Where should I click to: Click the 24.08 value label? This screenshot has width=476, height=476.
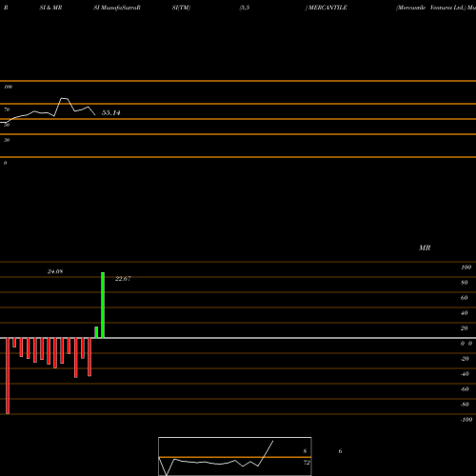point(55,271)
